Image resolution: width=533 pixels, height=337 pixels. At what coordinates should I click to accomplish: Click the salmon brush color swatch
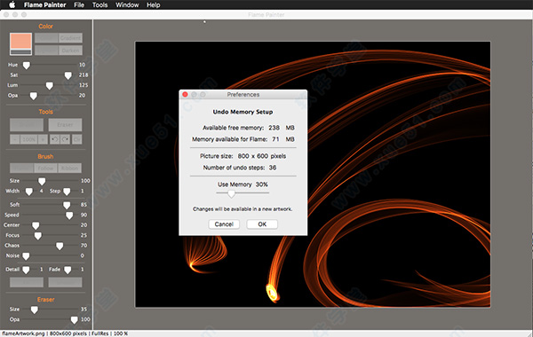(x=20, y=41)
